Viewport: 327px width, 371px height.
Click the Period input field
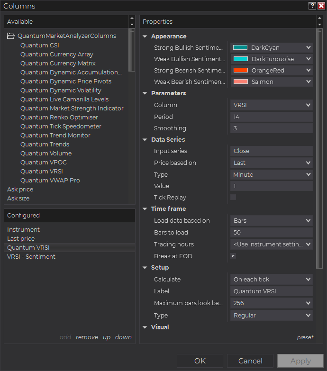tap(272, 117)
